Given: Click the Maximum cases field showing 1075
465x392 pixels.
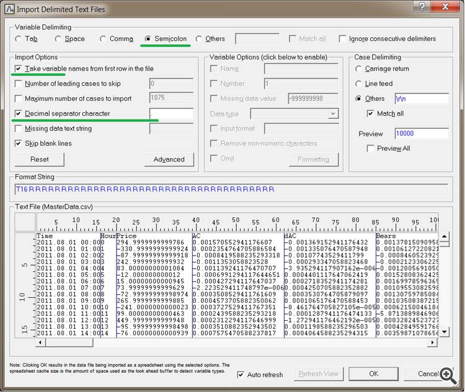Looking at the screenshot, I should (x=171, y=98).
